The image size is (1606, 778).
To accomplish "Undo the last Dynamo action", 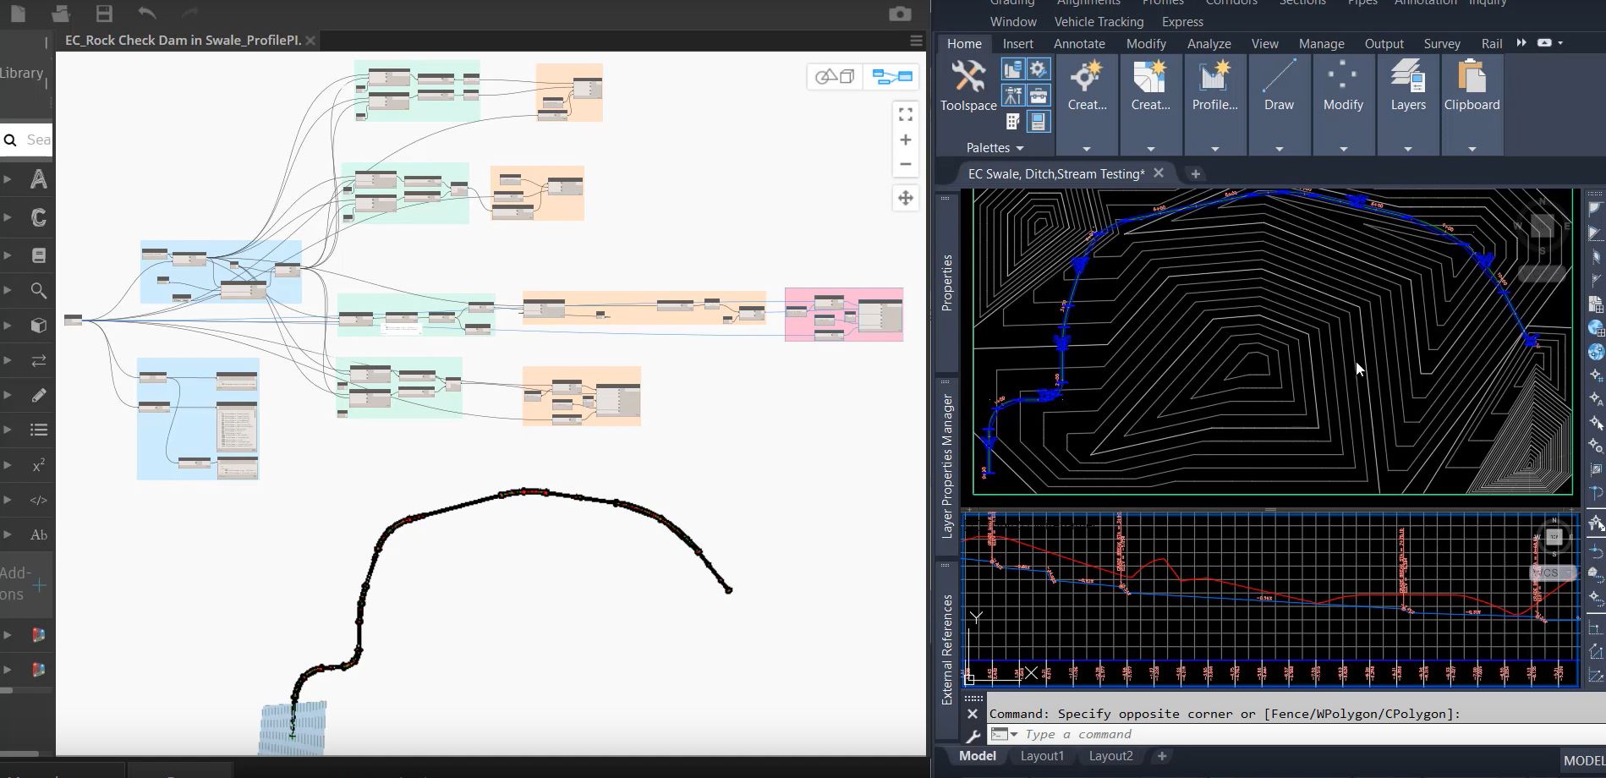I will tap(146, 13).
